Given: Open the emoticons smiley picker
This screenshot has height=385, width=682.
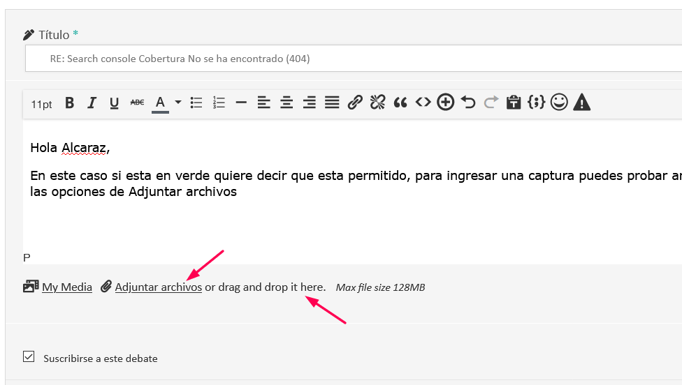Looking at the screenshot, I should tap(559, 103).
